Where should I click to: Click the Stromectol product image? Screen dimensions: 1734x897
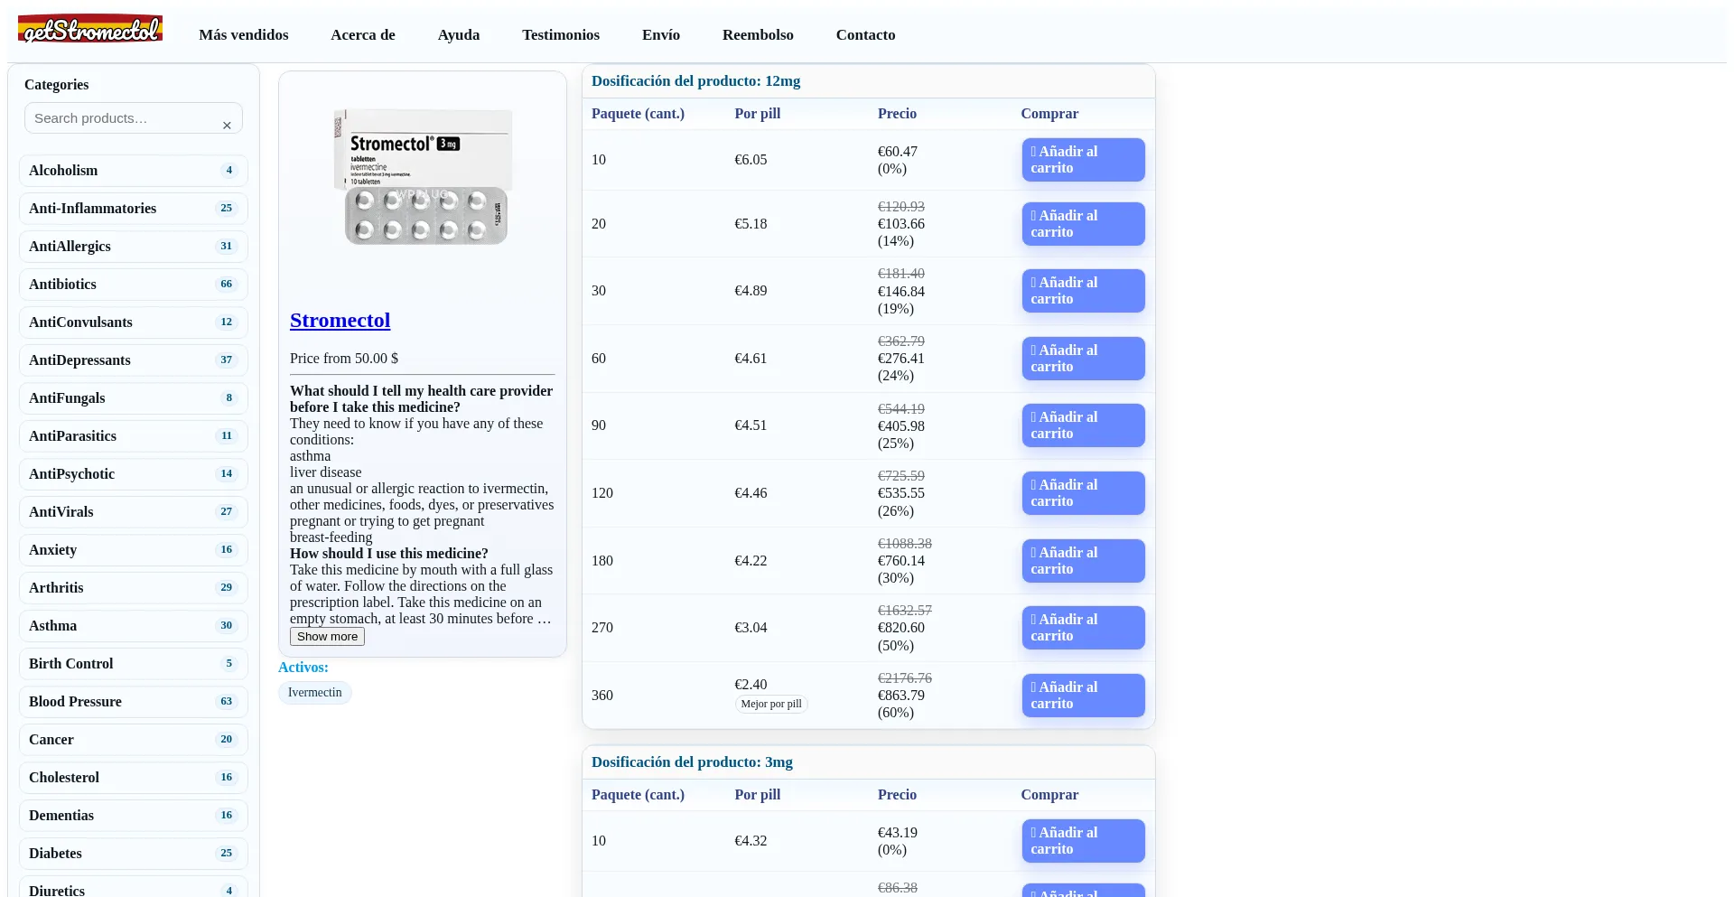tap(423, 177)
